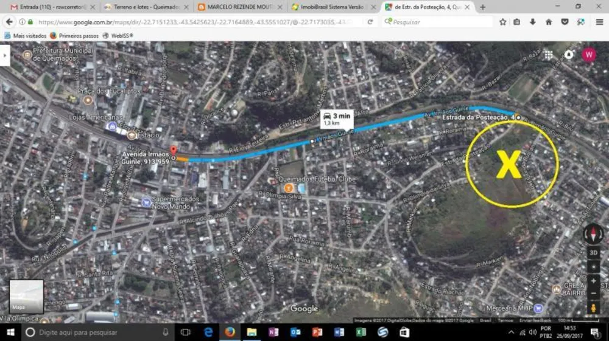Screen dimensions: 609x341
Task: Open the Firefox hamburger menu
Action: [599, 22]
